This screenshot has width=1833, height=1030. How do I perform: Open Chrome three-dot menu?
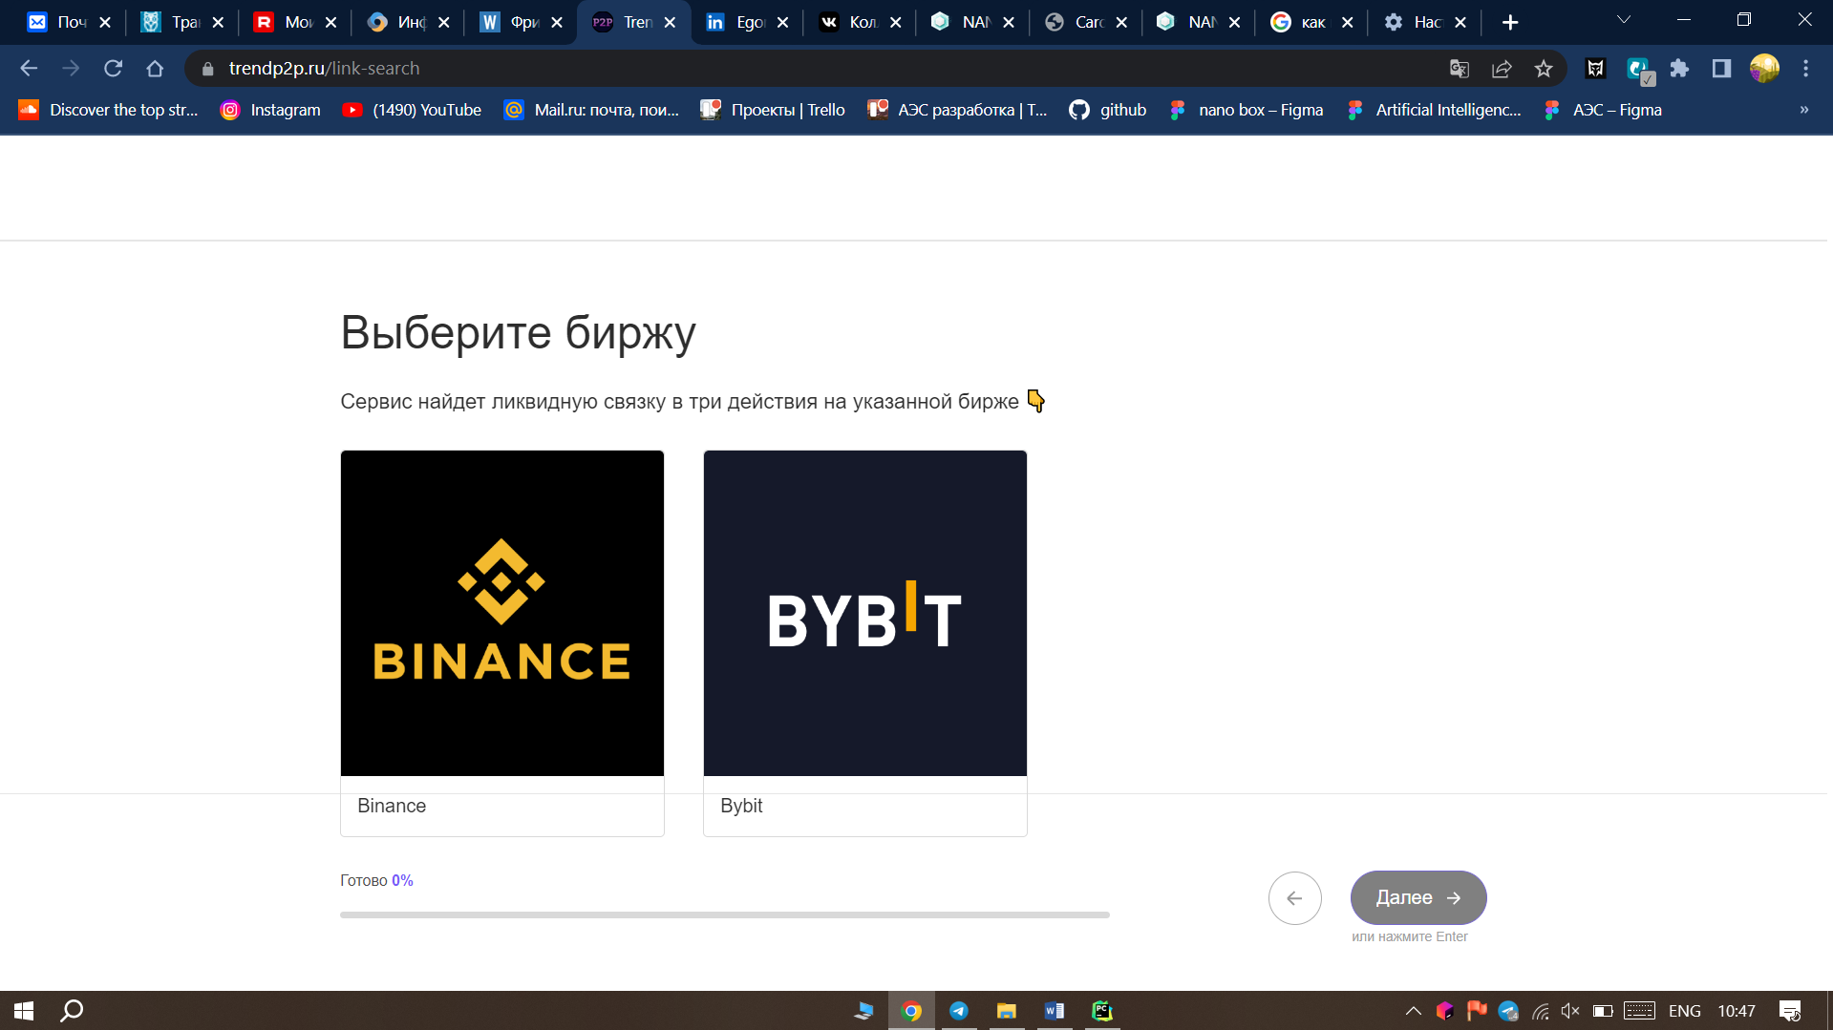(x=1805, y=69)
